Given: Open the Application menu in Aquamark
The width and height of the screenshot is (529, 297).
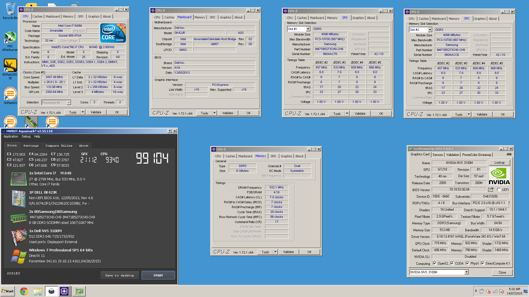Looking at the screenshot, I should [11, 136].
